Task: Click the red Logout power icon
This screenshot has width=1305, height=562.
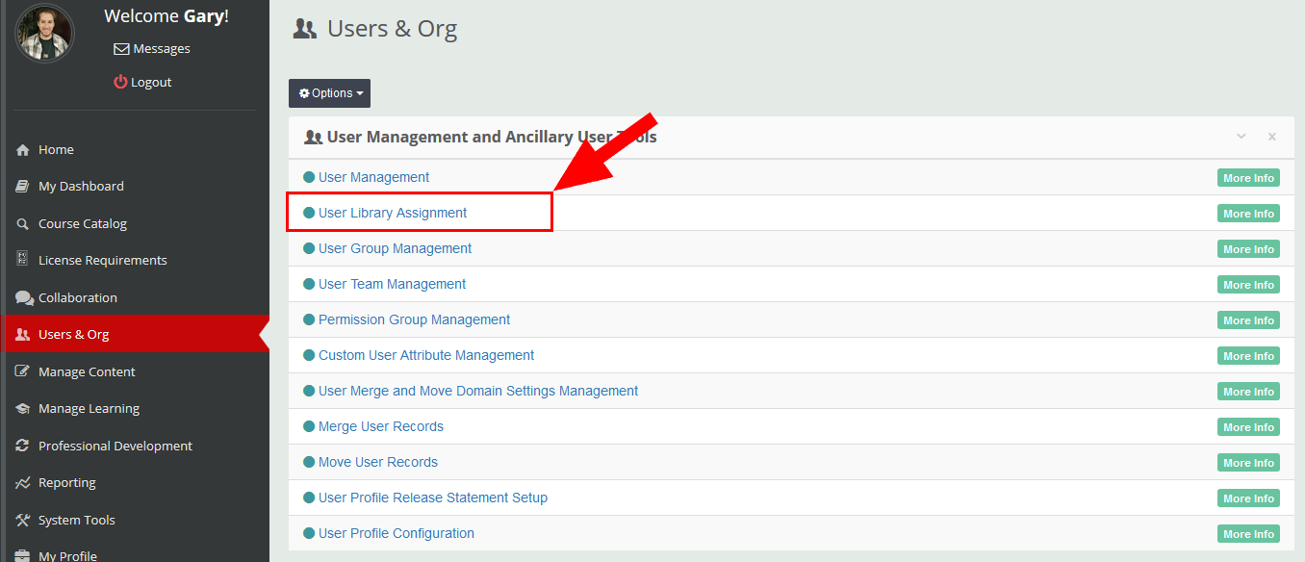Action: coord(120,83)
